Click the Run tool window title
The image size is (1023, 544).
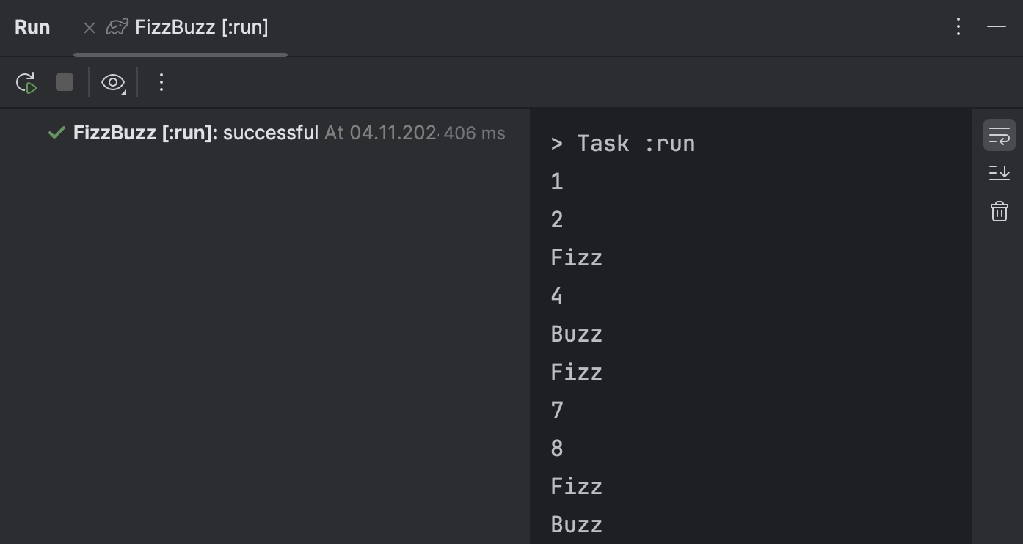pyautogui.click(x=32, y=26)
